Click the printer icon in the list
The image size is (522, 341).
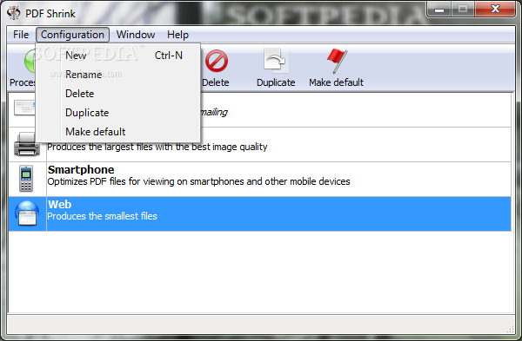(27, 144)
